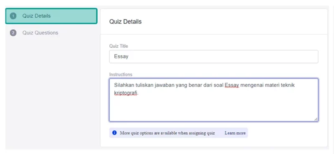Screen dimensions: 334x154
Task: Click the Quiz Title field label
Action: tap(119, 46)
